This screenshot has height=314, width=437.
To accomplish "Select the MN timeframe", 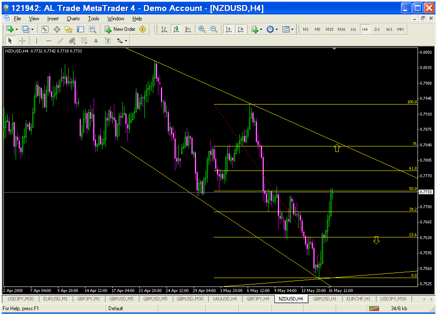I will [x=401, y=29].
